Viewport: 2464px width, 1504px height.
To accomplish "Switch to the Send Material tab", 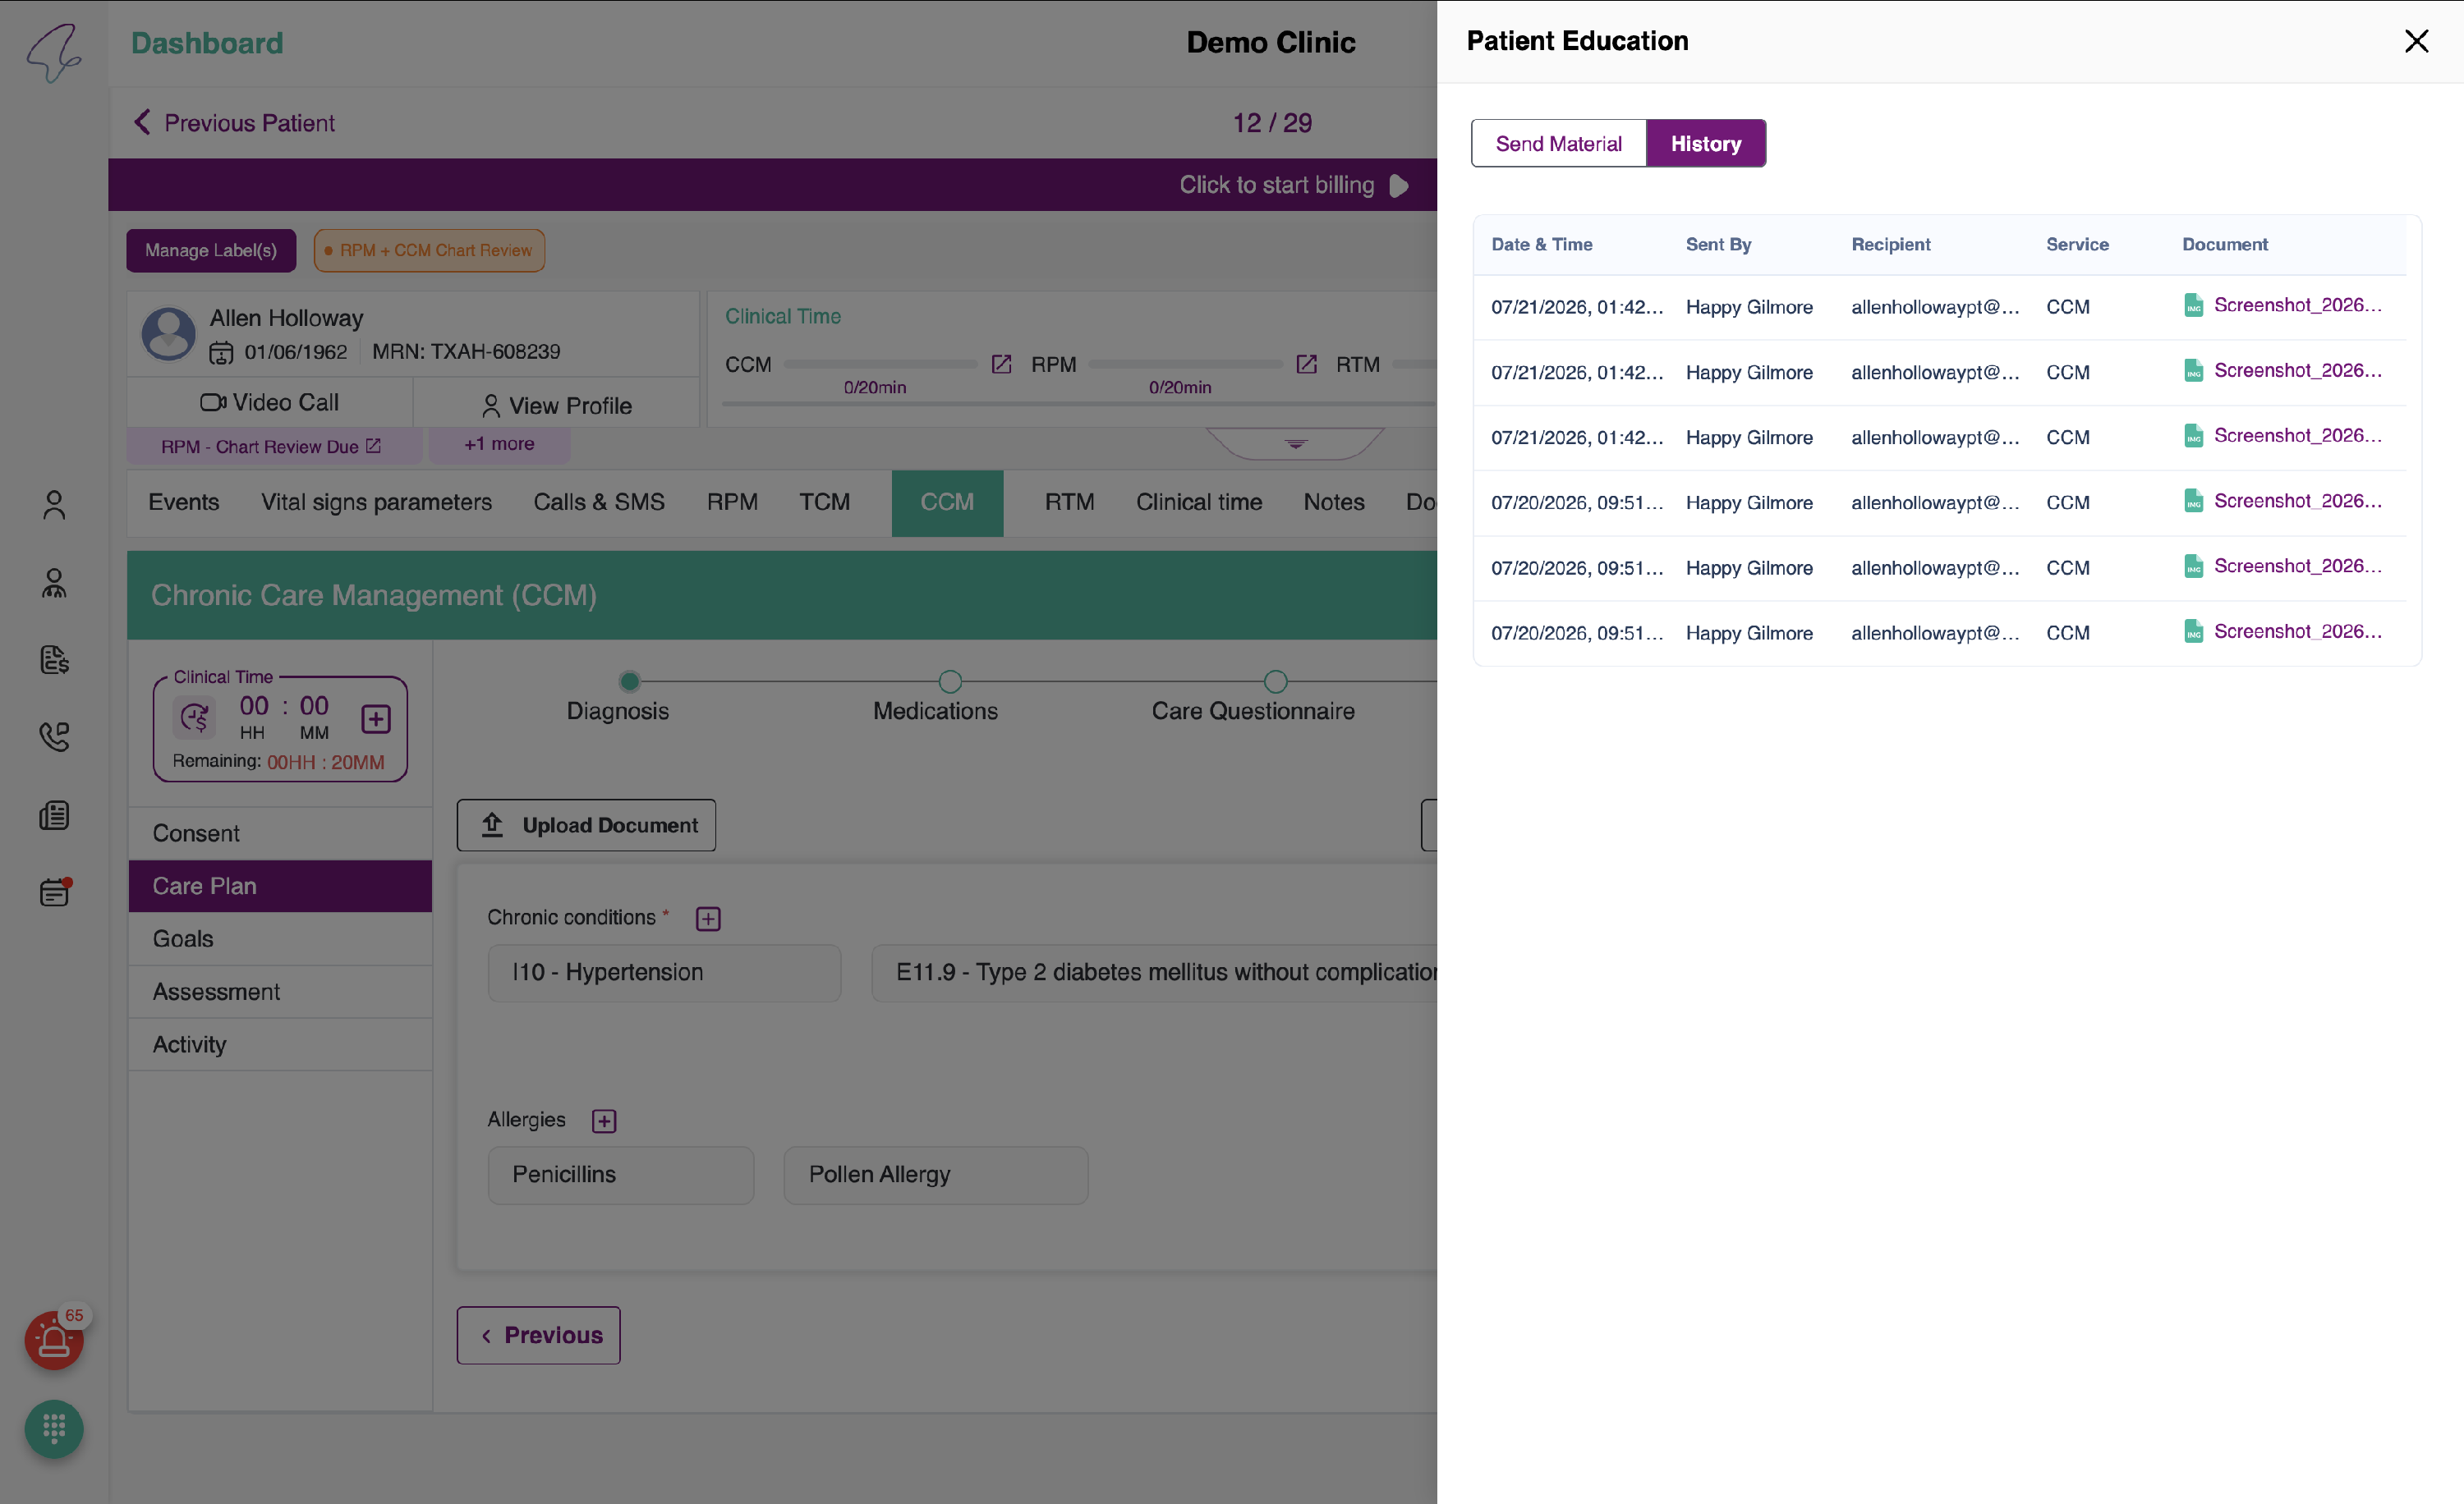I will [1558, 144].
